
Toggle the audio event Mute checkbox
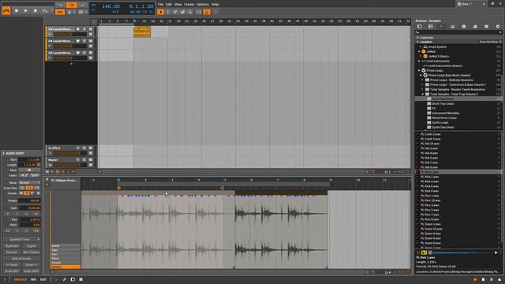tap(29, 170)
